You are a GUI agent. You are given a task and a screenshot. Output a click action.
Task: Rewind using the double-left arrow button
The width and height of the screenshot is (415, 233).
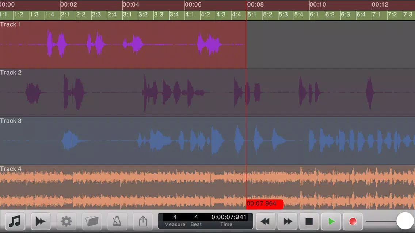pyautogui.click(x=266, y=221)
